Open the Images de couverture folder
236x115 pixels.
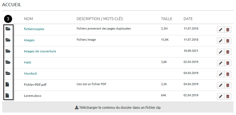point(40,51)
